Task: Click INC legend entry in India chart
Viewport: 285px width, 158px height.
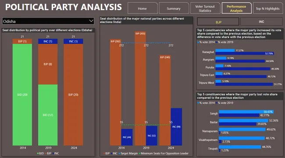Action: [x=114, y=154]
